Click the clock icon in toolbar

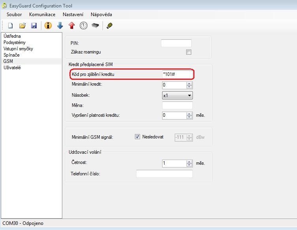tap(84, 26)
